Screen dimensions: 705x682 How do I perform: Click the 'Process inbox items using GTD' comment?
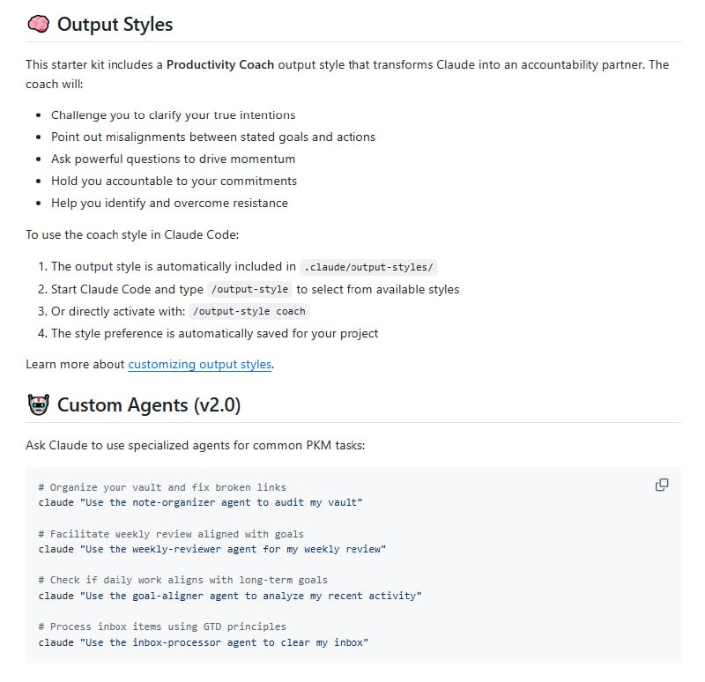162,626
